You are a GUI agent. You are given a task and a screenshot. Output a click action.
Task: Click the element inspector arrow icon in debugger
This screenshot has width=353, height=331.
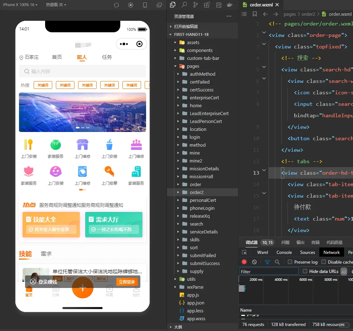[x=244, y=252]
